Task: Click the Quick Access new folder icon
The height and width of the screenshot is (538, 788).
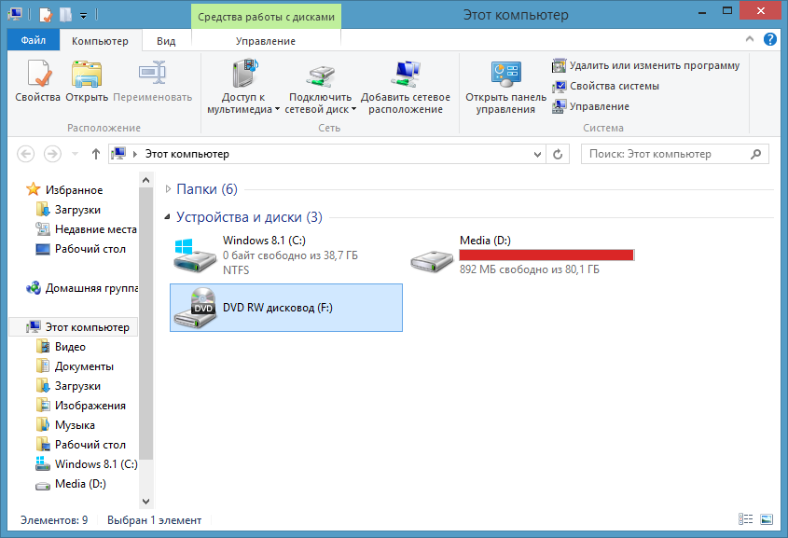Action: click(65, 15)
